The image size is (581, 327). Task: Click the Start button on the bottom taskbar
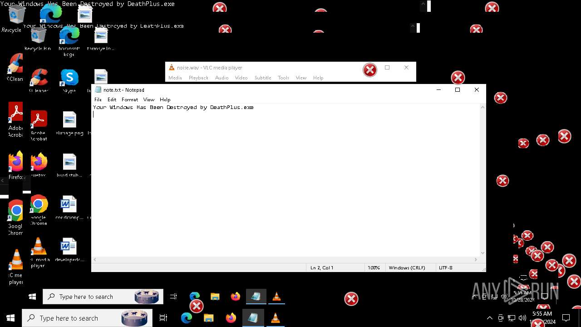point(10,318)
